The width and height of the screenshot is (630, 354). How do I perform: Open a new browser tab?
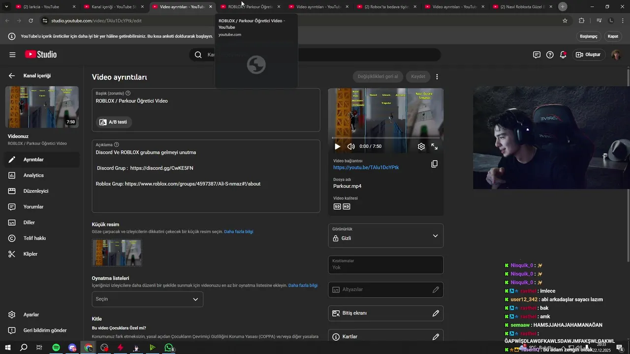(563, 6)
